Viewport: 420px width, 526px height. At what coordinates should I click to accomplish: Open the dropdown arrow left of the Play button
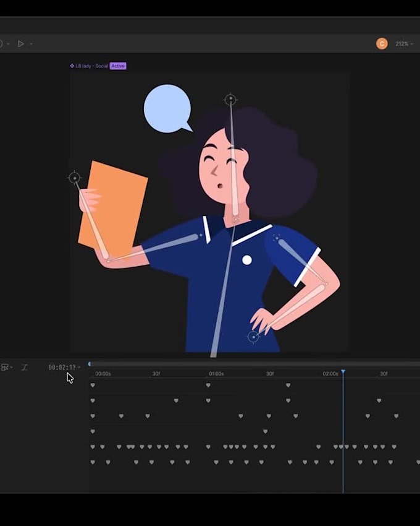(8, 44)
